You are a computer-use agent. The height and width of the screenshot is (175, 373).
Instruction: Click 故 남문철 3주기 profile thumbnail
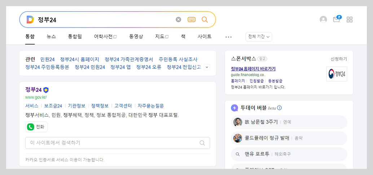(238, 122)
